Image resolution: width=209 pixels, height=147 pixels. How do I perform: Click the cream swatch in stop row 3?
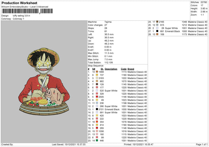click(97, 78)
